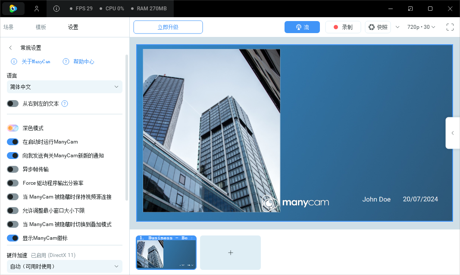This screenshot has height=275, width=460.
Task: Select the Business preset thumbnail
Action: [166, 253]
